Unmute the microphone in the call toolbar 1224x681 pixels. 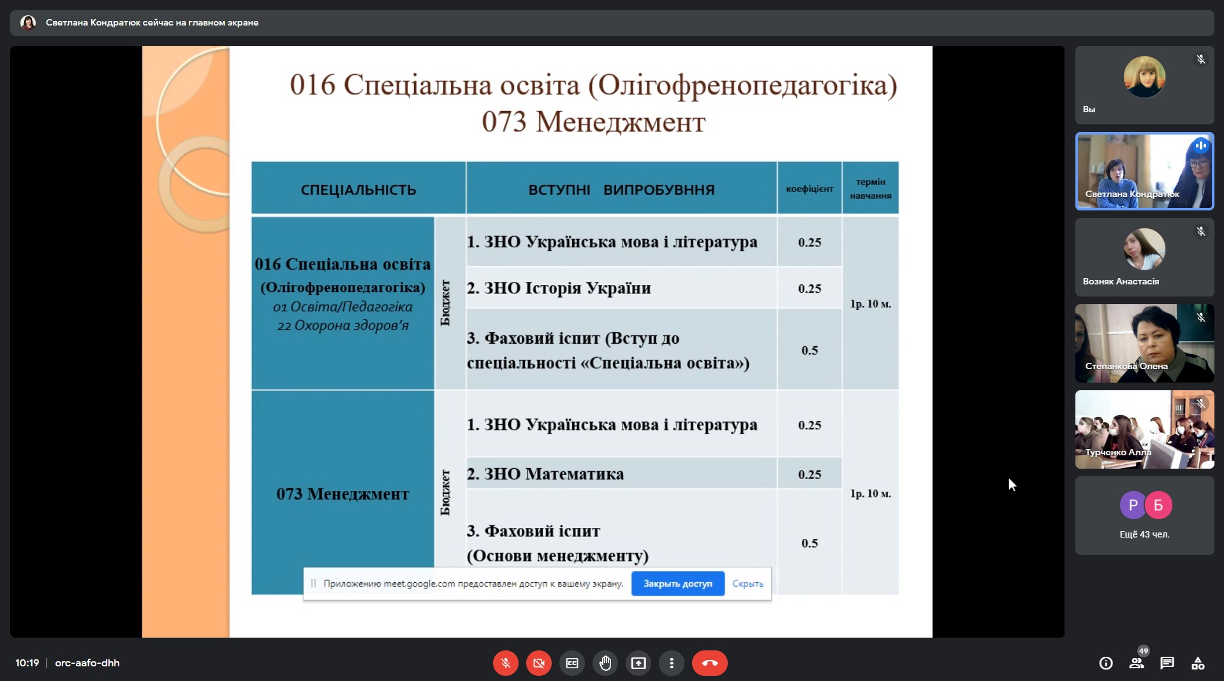[x=505, y=663]
